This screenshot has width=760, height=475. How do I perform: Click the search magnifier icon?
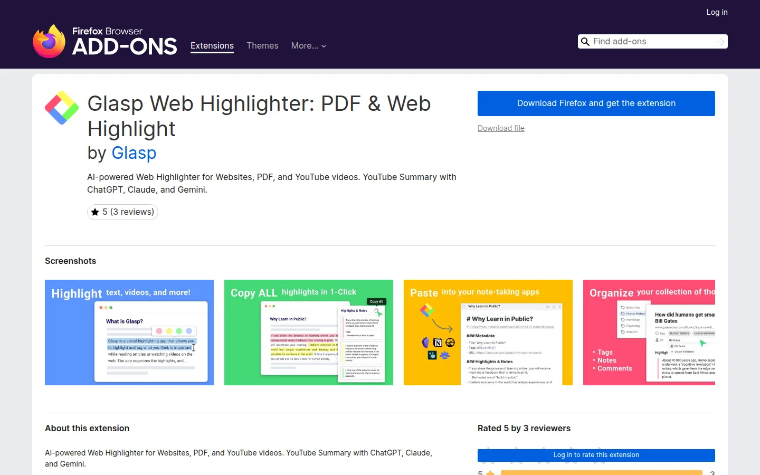click(x=585, y=42)
